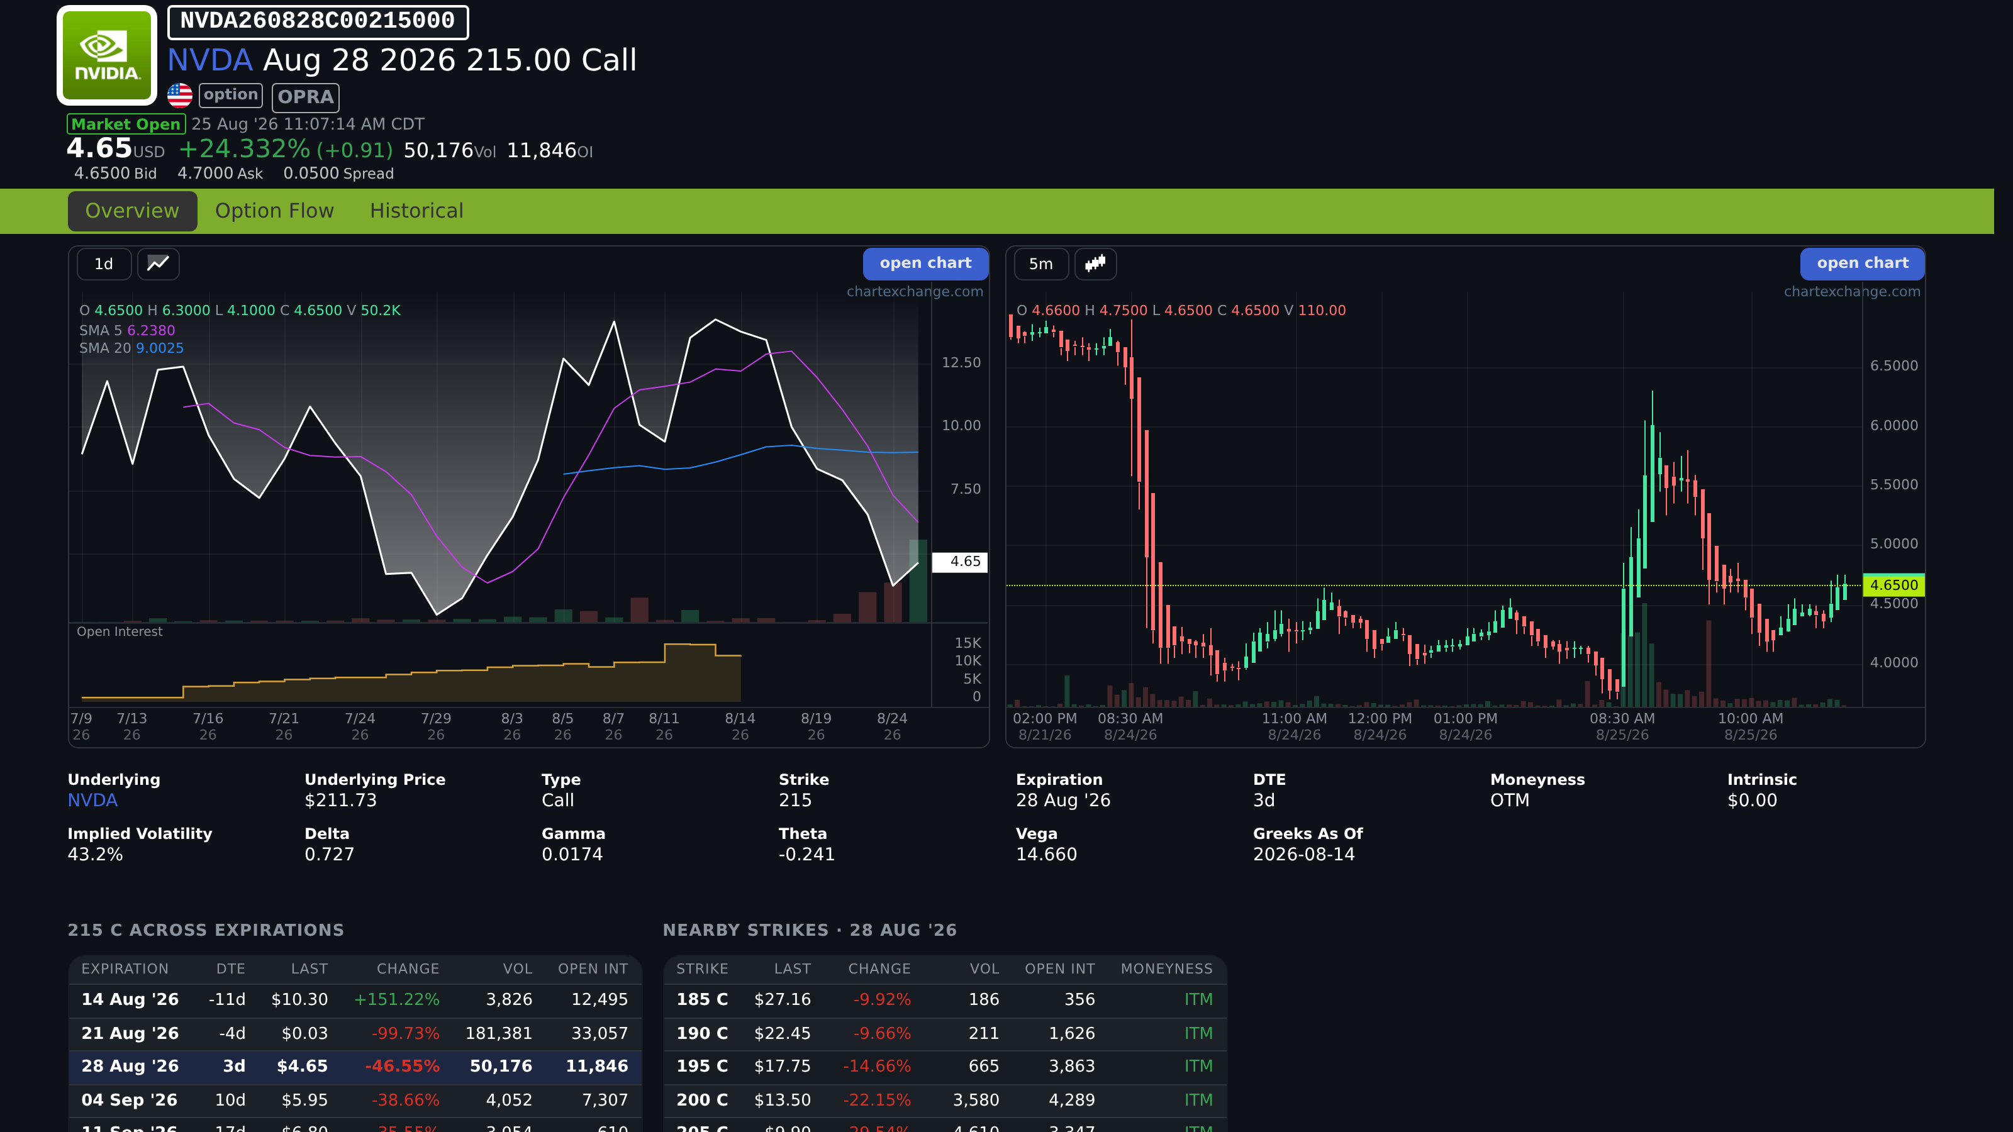
Task: Open the Option Flow tab
Action: point(274,211)
